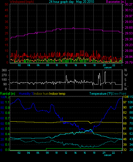Viewport: 133px width, 162px height.
Task: Click the "24 hour graph day : May 20 2010" heading
Action: pos(72,2)
